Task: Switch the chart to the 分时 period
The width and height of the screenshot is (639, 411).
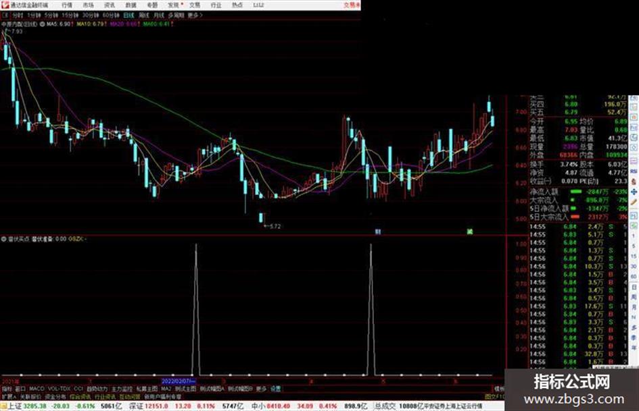Action: point(18,16)
